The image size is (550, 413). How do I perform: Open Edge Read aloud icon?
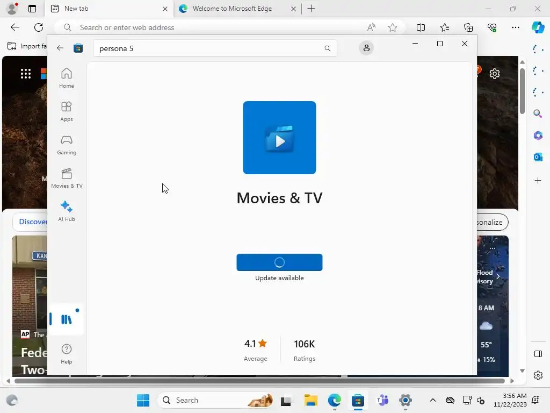(x=371, y=27)
